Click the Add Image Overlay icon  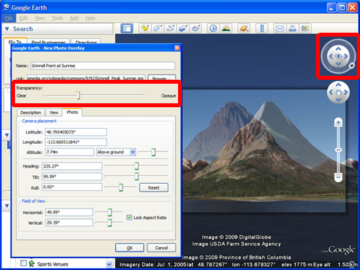tap(183, 29)
